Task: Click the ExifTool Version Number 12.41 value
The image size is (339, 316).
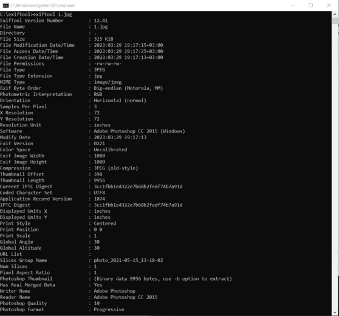Action: click(100, 21)
